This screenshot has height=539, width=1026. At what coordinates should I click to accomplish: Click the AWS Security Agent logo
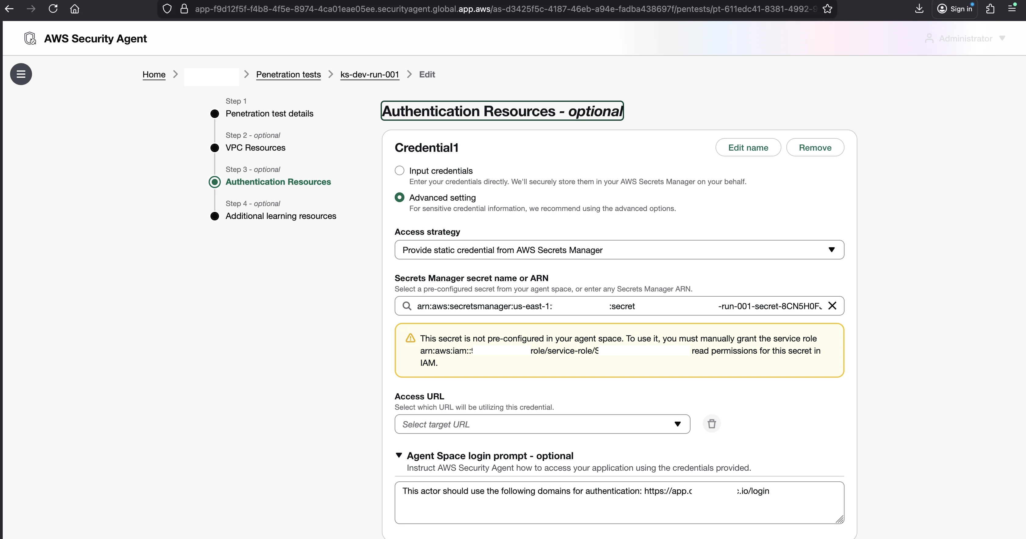coord(30,39)
